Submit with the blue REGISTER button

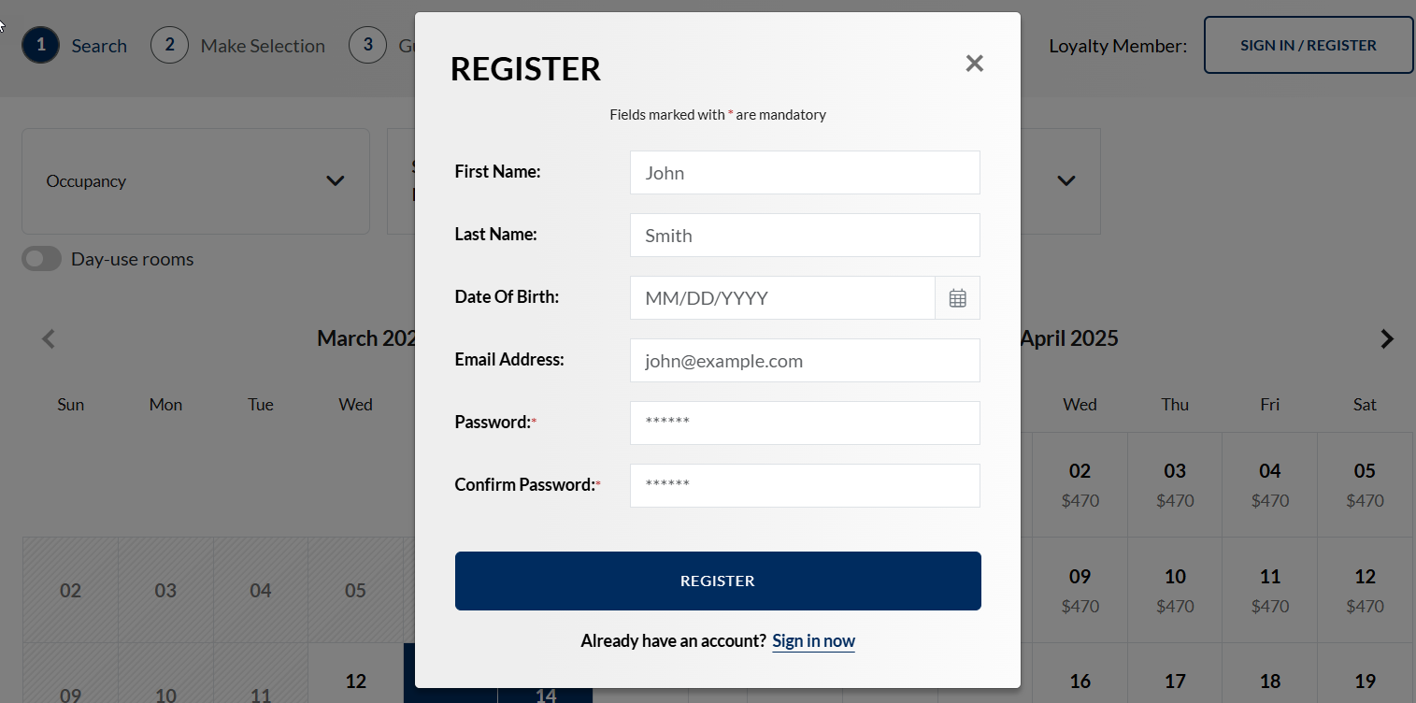tap(718, 581)
